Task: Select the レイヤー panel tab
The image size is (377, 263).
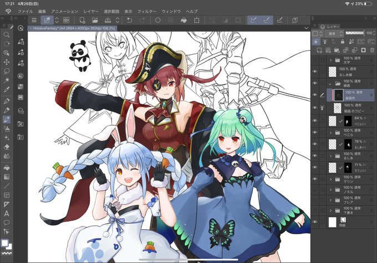Action: click(x=330, y=27)
